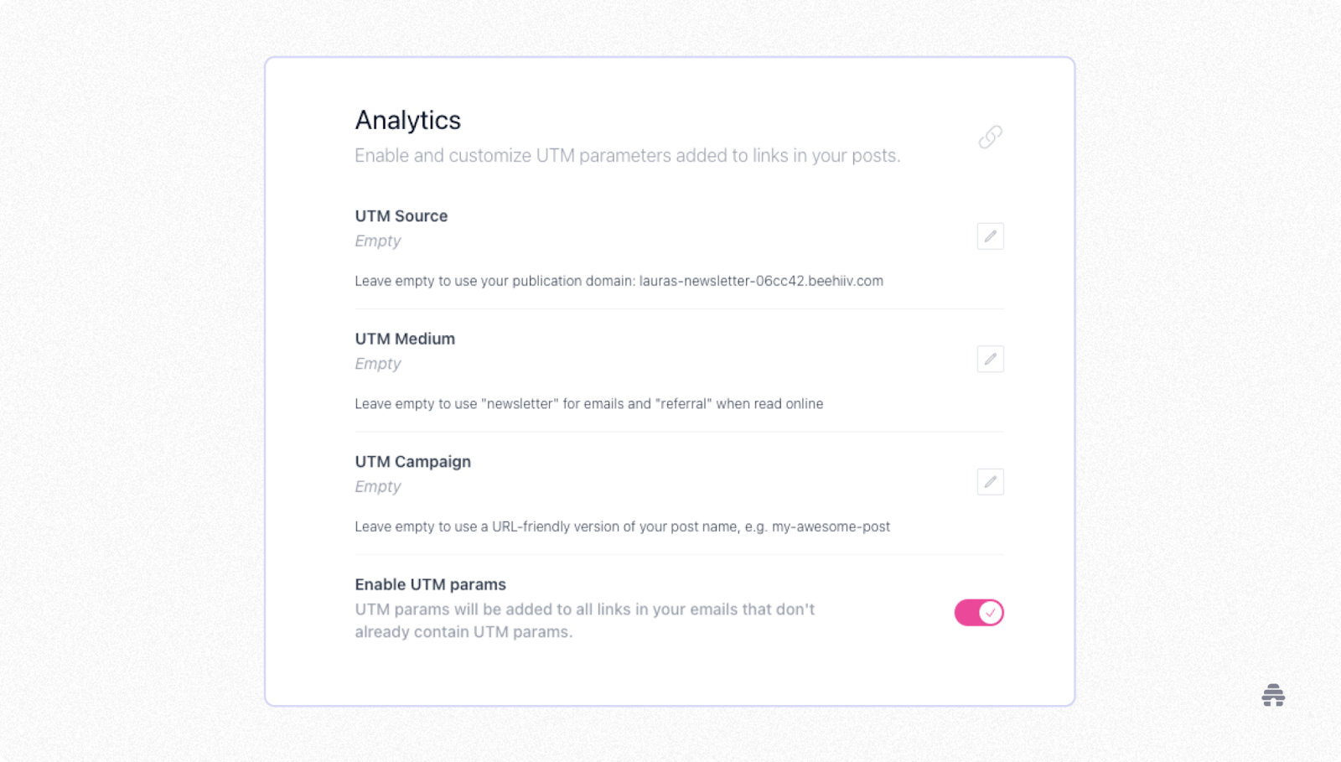Click the pencil icon for UTM Campaign
The height and width of the screenshot is (762, 1341).
990,481
